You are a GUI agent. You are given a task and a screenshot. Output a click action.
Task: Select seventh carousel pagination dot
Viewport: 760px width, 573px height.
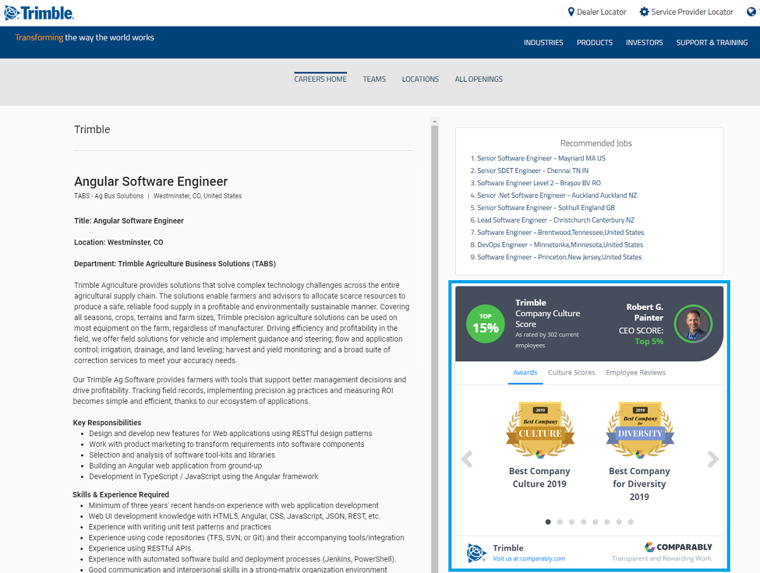(x=619, y=522)
